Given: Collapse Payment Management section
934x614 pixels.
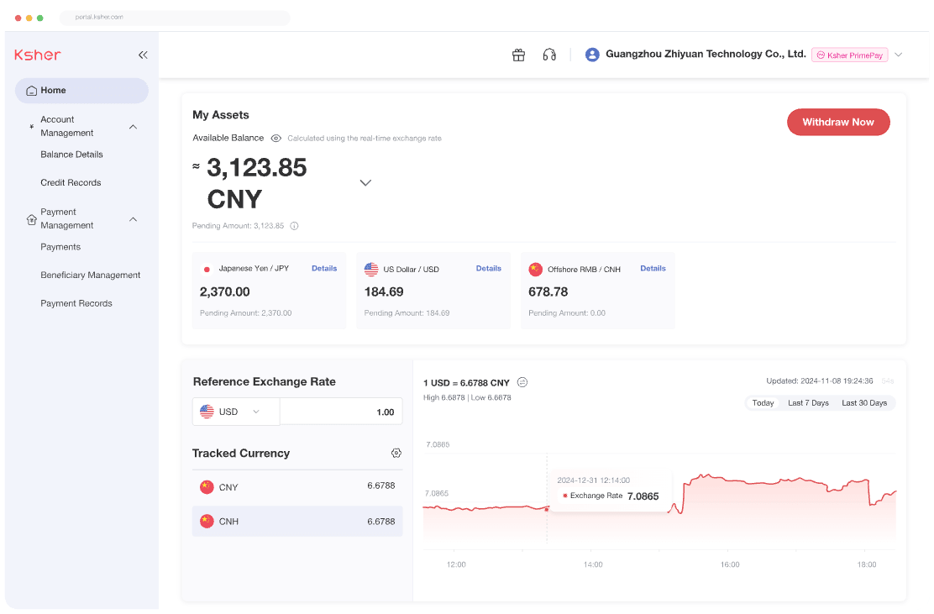Looking at the screenshot, I should (134, 219).
